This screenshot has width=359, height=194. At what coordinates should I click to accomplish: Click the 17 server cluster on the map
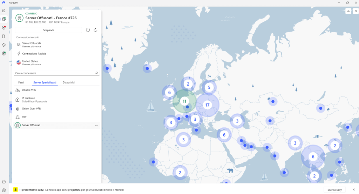tap(207, 105)
